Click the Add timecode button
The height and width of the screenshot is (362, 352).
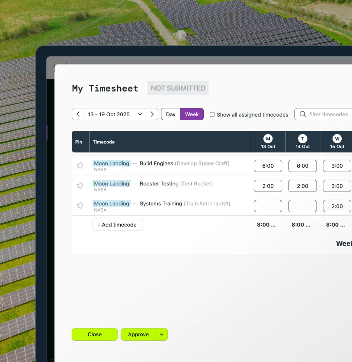[118, 225]
